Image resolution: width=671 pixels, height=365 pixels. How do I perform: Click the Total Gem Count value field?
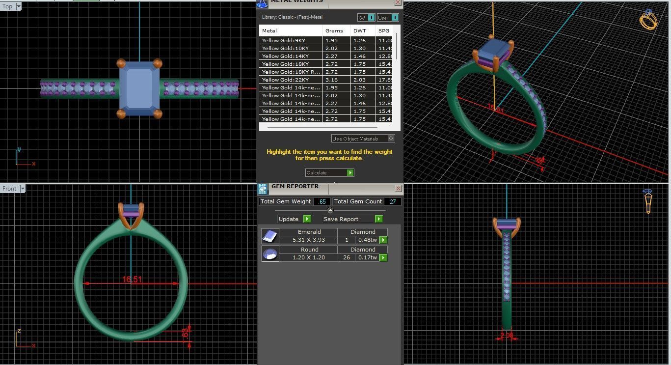tap(393, 201)
